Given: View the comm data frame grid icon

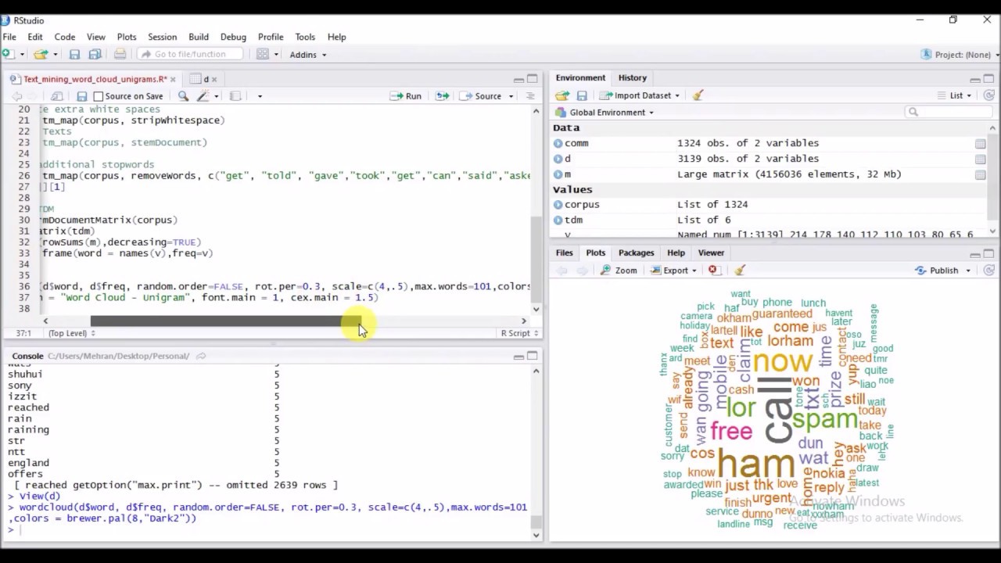Looking at the screenshot, I should click(980, 144).
